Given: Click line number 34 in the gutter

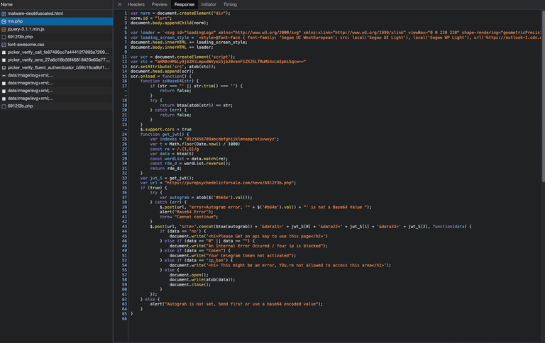Looking at the screenshot, I should 124,183.
